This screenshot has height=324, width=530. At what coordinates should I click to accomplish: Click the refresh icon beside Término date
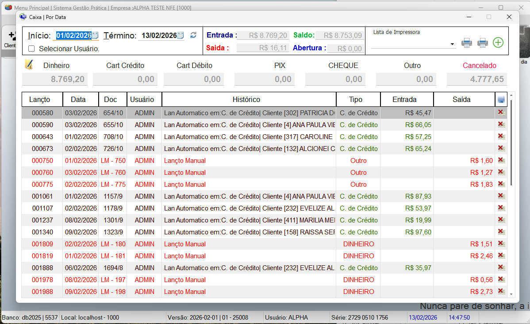(193, 35)
